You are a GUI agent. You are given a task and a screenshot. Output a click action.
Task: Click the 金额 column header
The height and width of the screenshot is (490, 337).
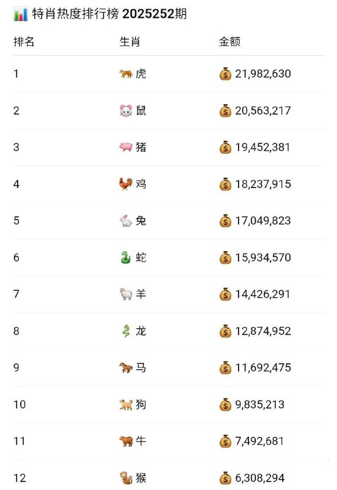[x=229, y=42]
